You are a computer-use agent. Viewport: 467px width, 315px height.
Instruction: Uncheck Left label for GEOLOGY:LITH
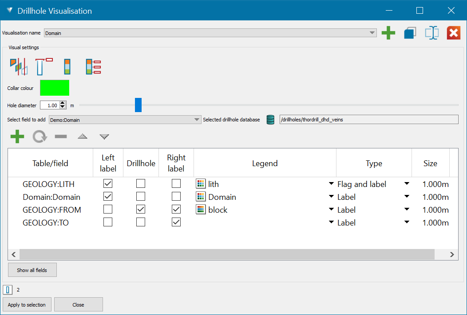click(108, 184)
